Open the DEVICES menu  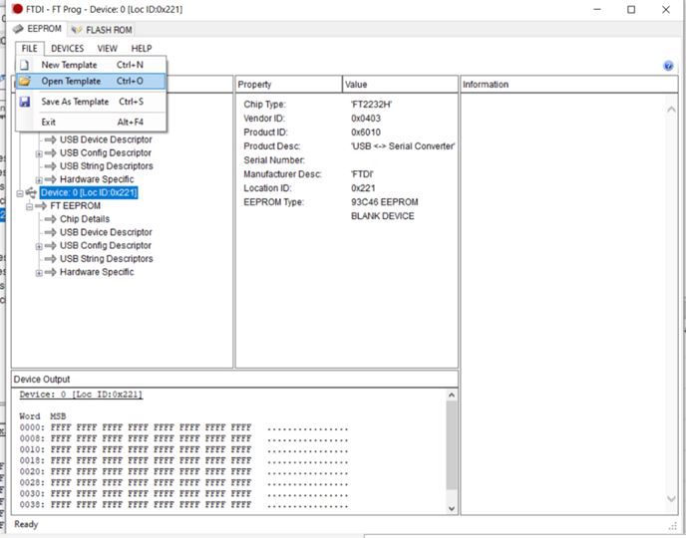click(x=68, y=49)
